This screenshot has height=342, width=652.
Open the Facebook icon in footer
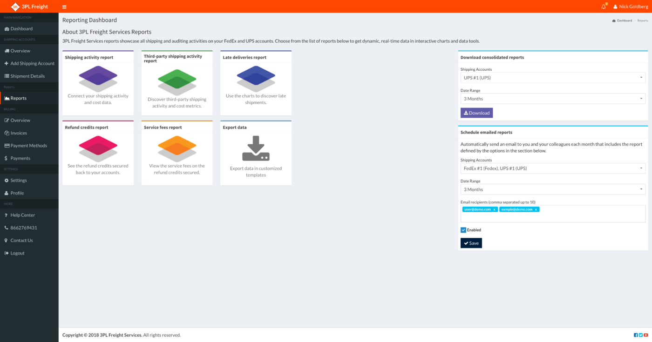(636, 335)
